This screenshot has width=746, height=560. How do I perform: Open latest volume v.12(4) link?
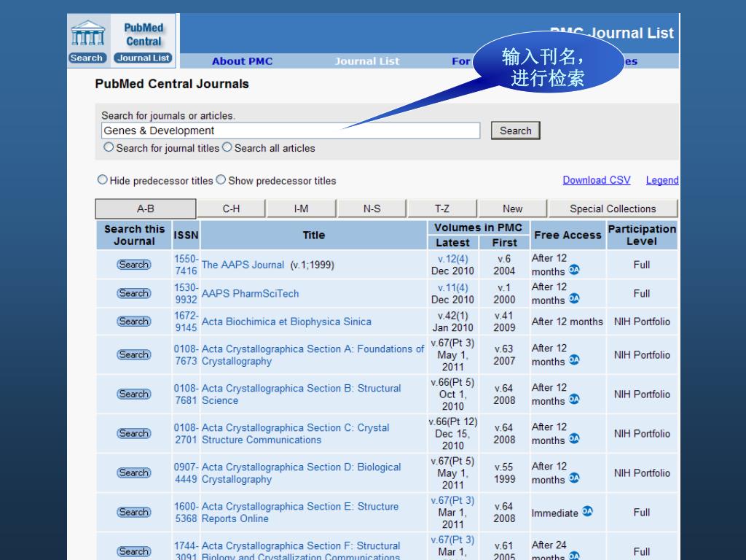453,259
